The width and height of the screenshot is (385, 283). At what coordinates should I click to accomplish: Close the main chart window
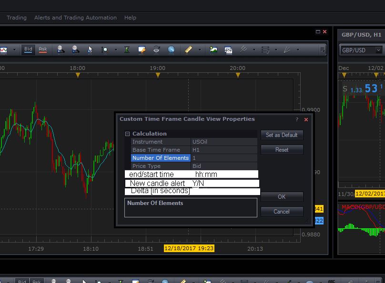pyautogui.click(x=324, y=31)
